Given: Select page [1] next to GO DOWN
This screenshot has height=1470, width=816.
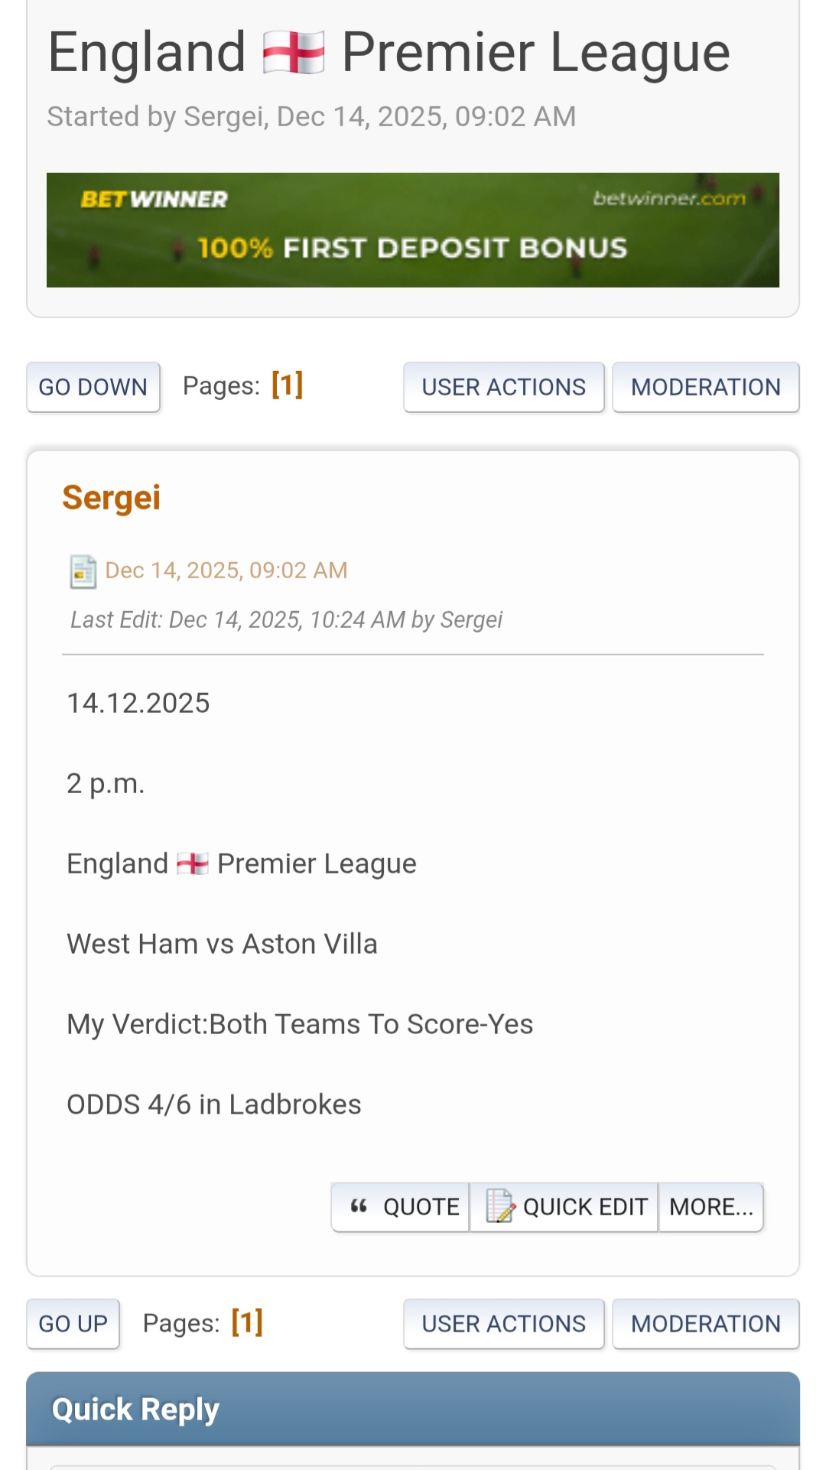Looking at the screenshot, I should click(x=287, y=385).
